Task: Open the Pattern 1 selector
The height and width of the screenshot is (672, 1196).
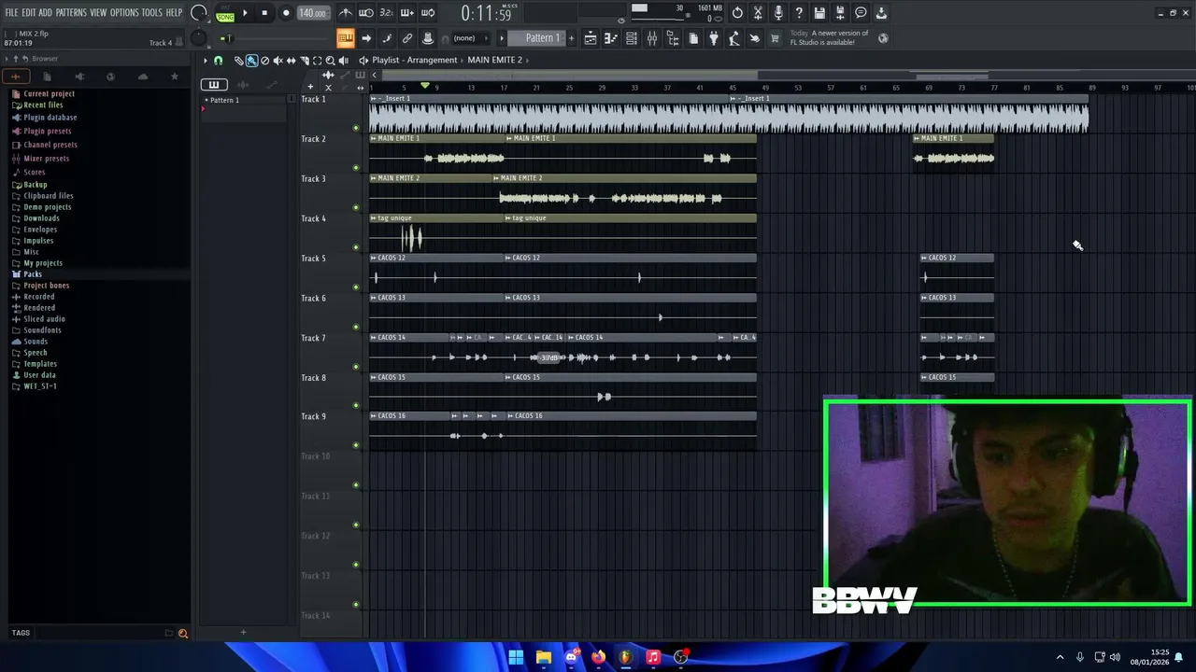Action: (x=537, y=38)
